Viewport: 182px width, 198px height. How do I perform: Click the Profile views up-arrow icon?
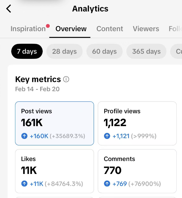click(x=107, y=136)
